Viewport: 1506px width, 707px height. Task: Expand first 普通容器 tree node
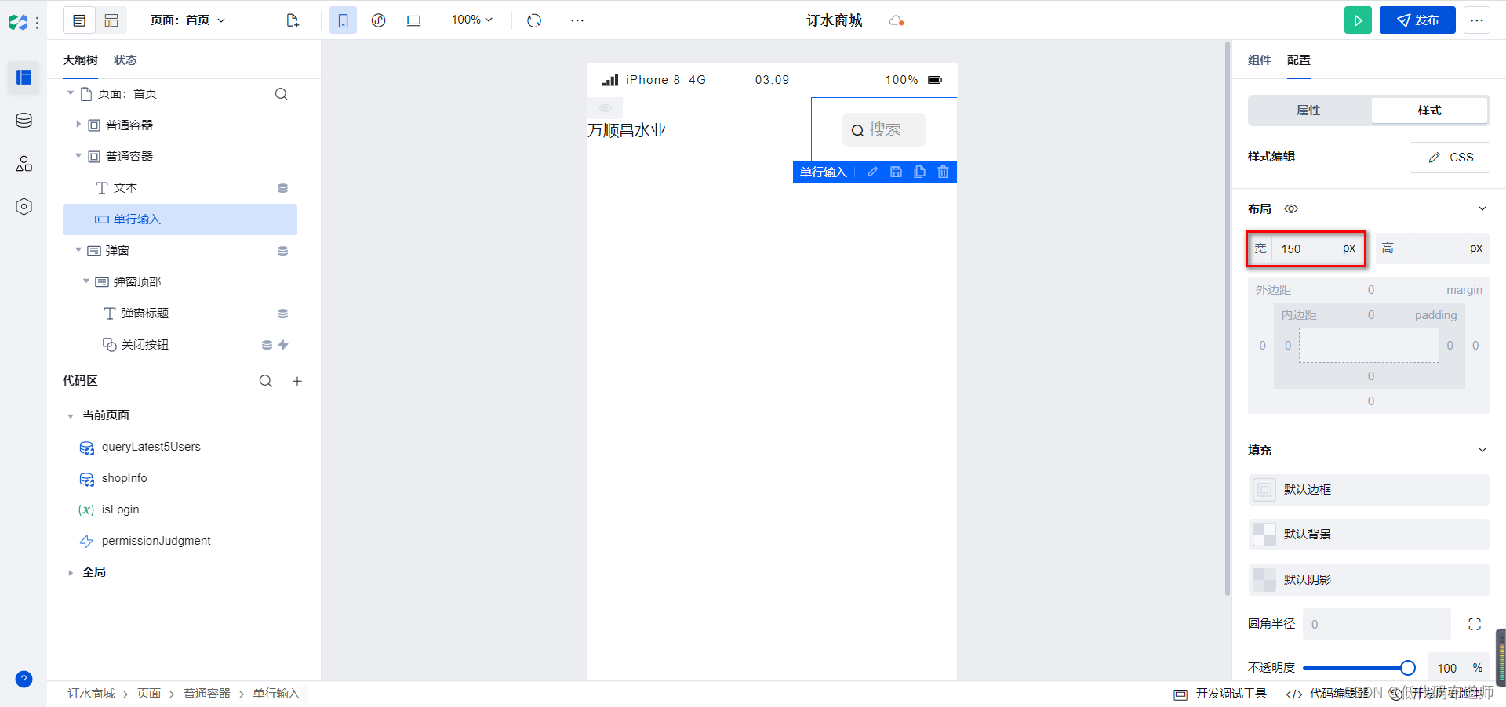pos(78,125)
